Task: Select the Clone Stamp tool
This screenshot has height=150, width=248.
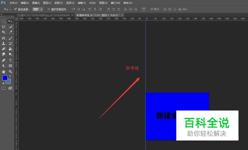Action: click(3, 44)
